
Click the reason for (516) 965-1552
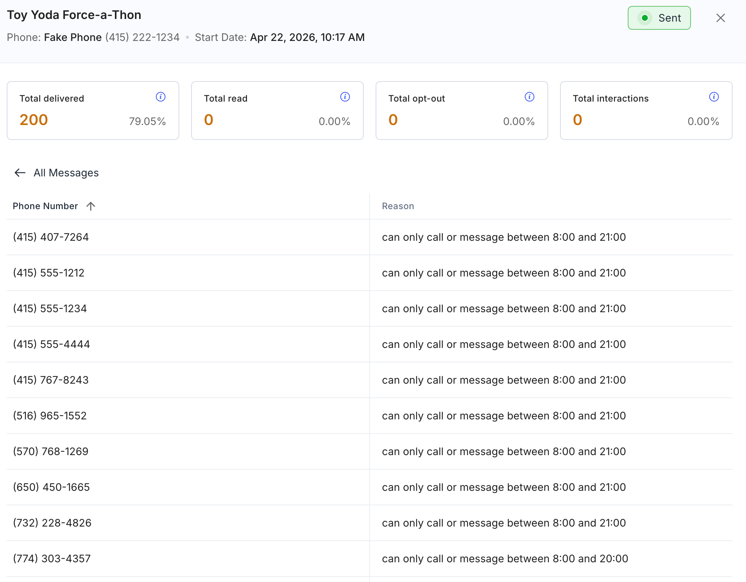coord(504,416)
